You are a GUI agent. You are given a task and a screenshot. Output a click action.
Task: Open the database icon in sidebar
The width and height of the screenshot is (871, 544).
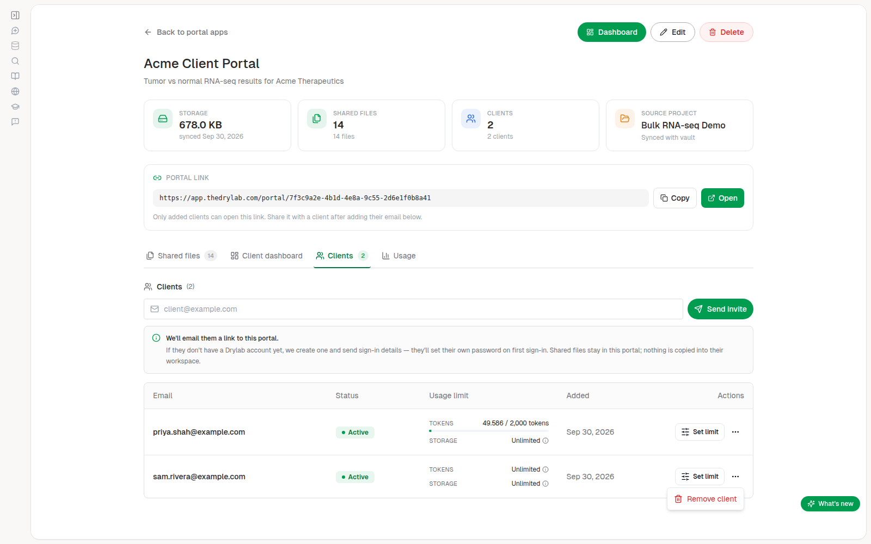click(15, 46)
